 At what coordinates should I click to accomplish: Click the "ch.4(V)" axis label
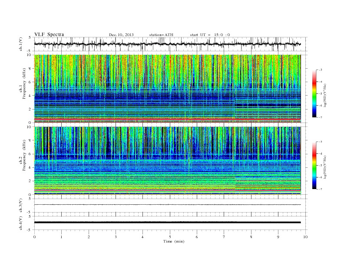pyautogui.click(x=21, y=223)
